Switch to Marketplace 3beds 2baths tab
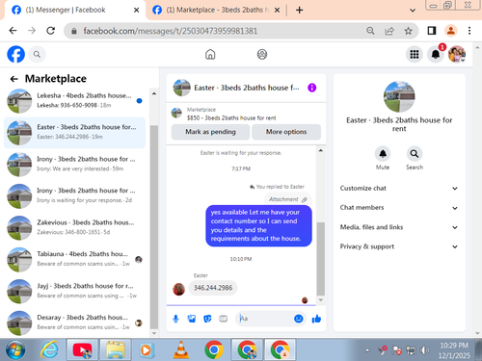Screen dimensions: 482x361 [x=215, y=10]
